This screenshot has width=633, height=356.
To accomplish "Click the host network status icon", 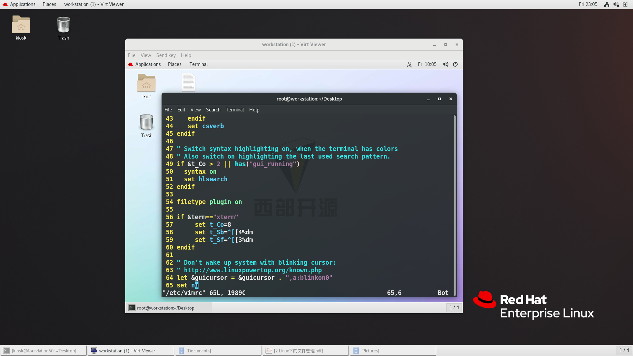I will tap(607, 4).
